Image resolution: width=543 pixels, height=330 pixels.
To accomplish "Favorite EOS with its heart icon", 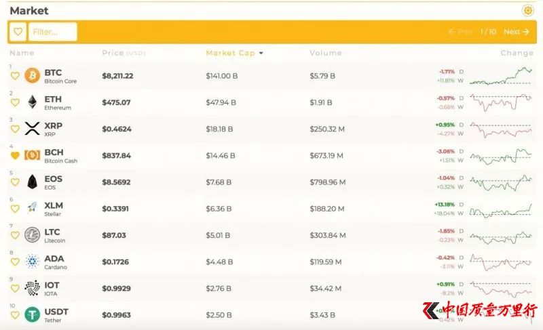I will pyautogui.click(x=15, y=182).
